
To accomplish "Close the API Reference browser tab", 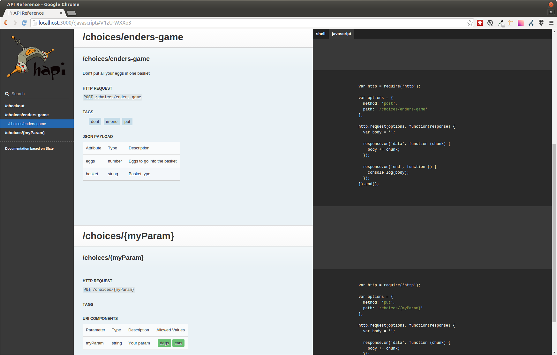I will click(x=61, y=13).
